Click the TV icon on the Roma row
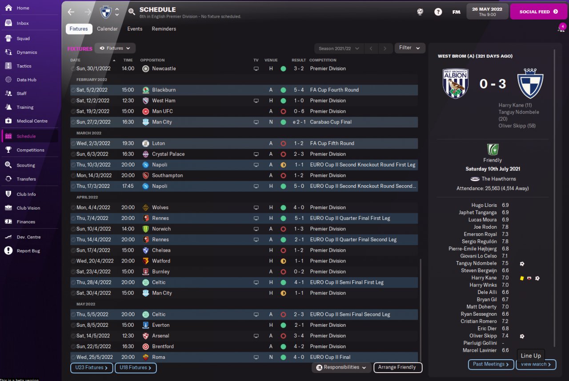Screen dimensions: 569x381 pos(256,357)
